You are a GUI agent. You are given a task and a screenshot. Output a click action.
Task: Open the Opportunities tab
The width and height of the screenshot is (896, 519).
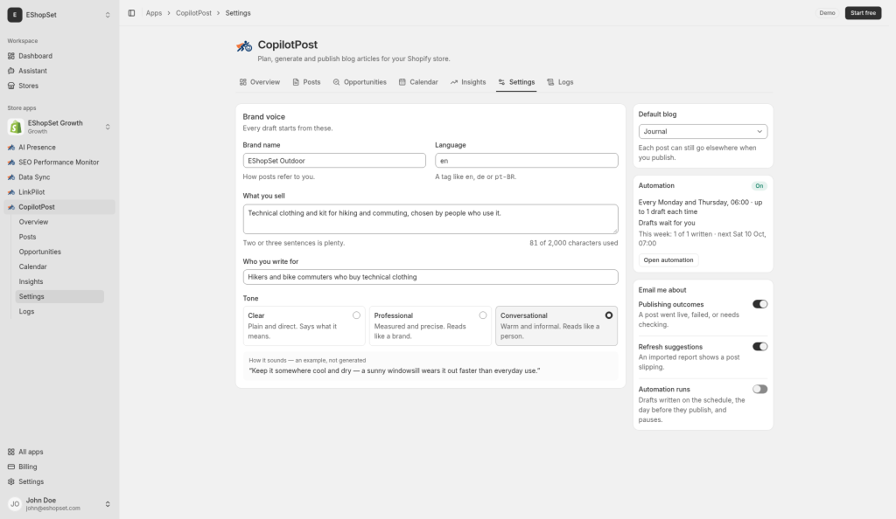click(x=360, y=82)
